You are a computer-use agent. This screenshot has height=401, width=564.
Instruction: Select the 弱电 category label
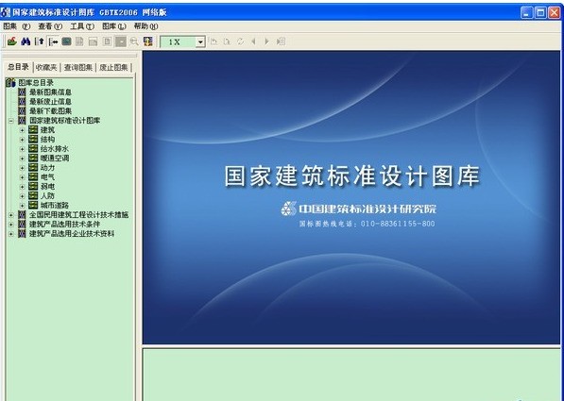click(47, 187)
